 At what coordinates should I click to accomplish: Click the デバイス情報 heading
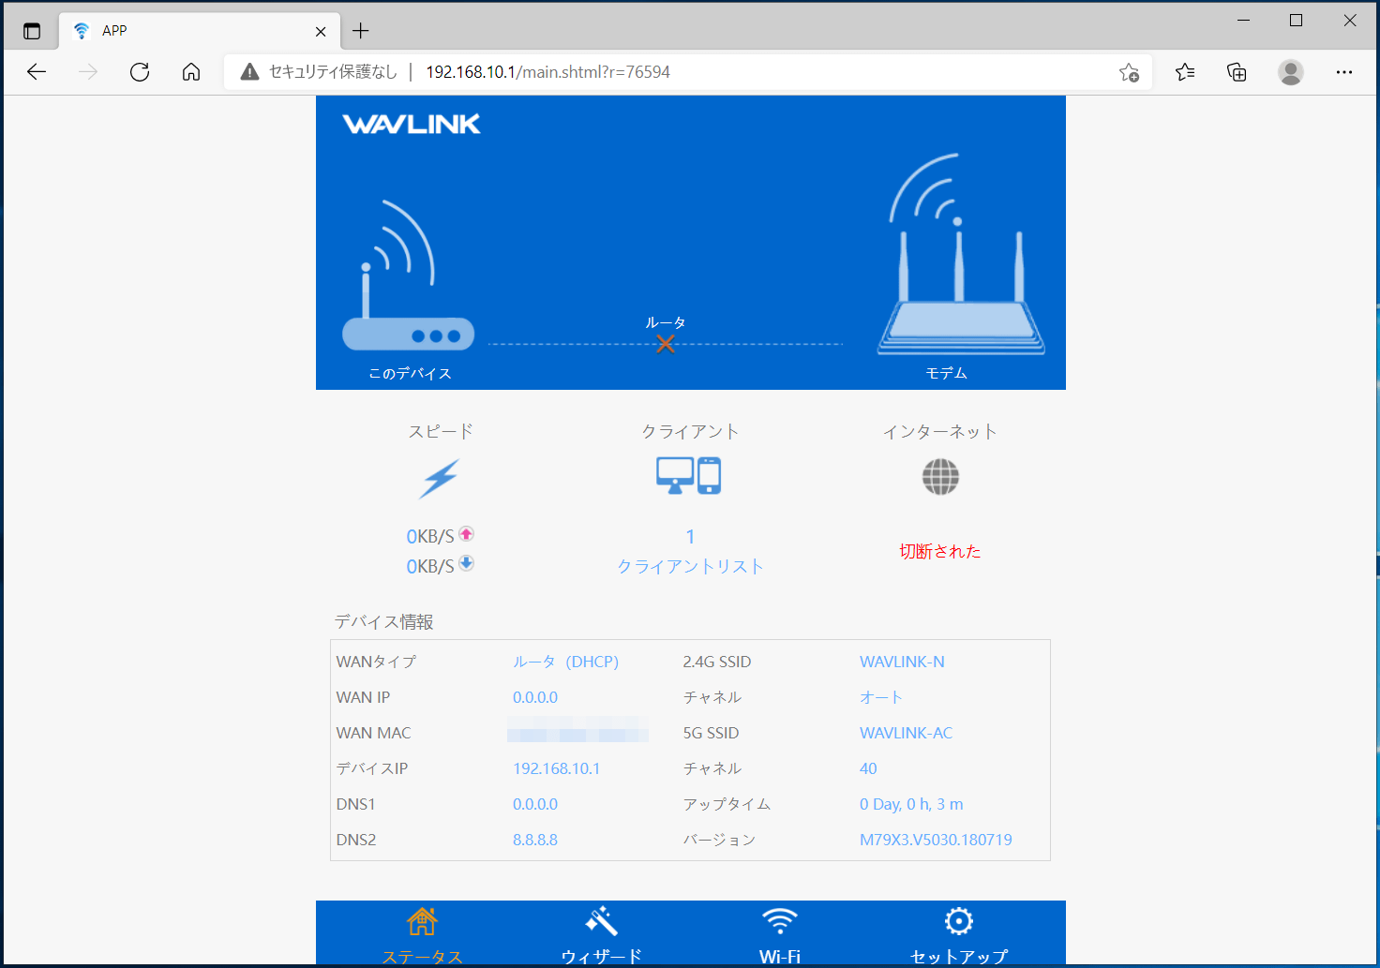(x=384, y=622)
